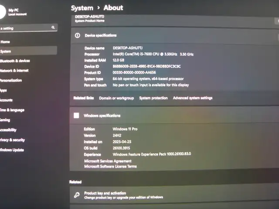Open Accessibility settings
279x209 pixels.
pyautogui.click(x=8, y=130)
